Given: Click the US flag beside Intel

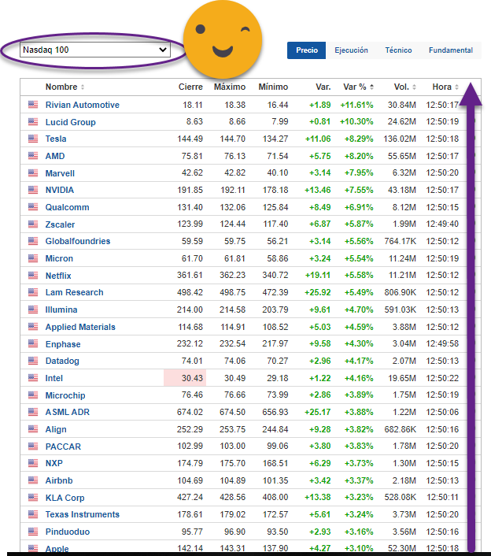Looking at the screenshot, I should point(33,378).
